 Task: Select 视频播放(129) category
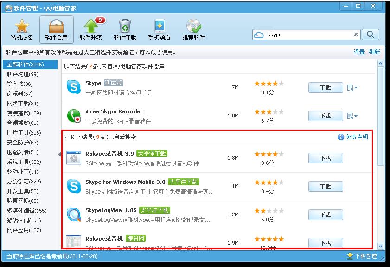point(24,113)
